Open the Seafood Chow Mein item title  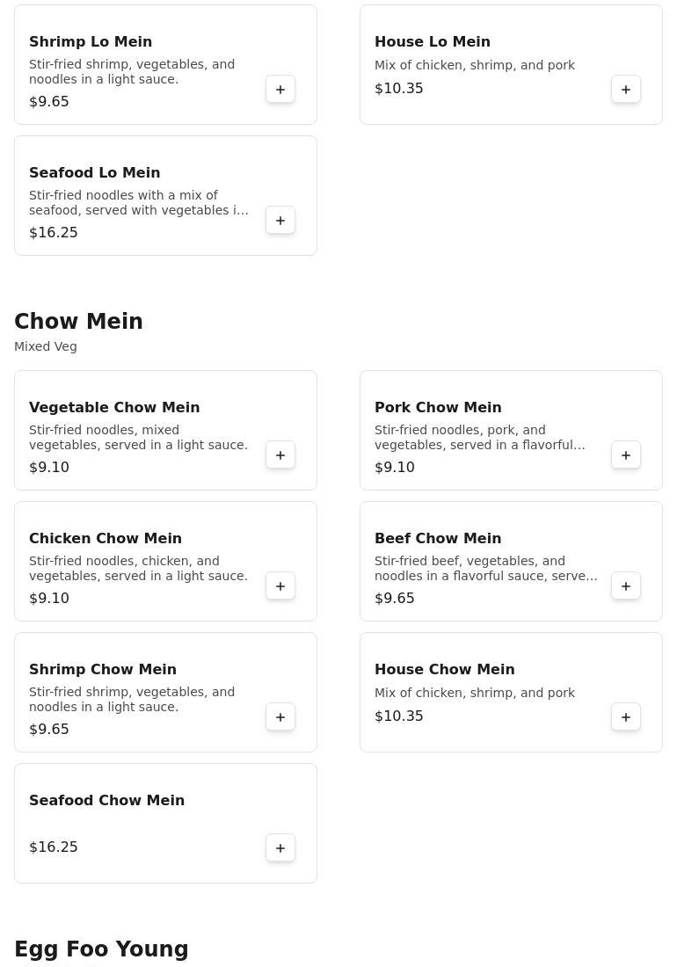pos(106,800)
